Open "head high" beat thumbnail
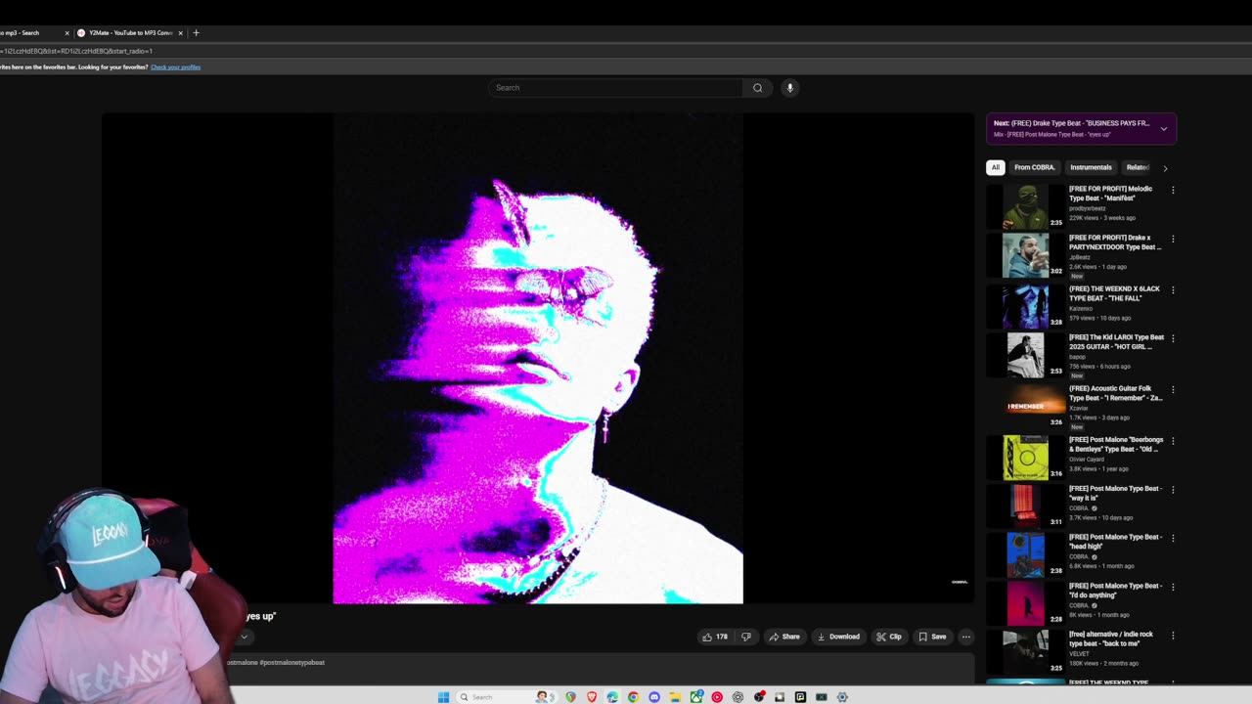 (1025, 554)
